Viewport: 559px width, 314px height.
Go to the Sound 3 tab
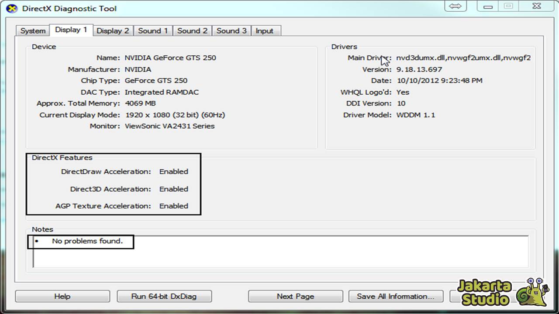(x=231, y=31)
